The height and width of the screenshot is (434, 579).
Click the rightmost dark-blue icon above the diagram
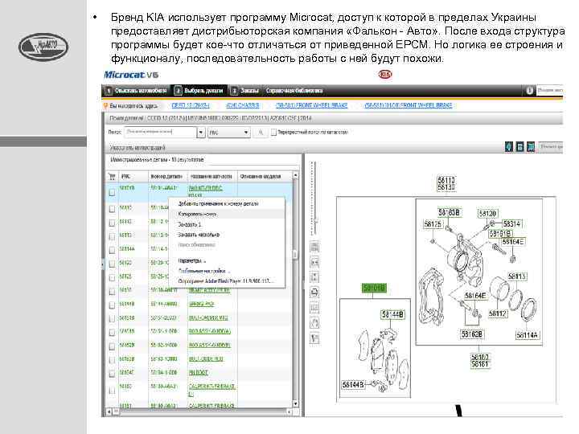[x=531, y=147]
